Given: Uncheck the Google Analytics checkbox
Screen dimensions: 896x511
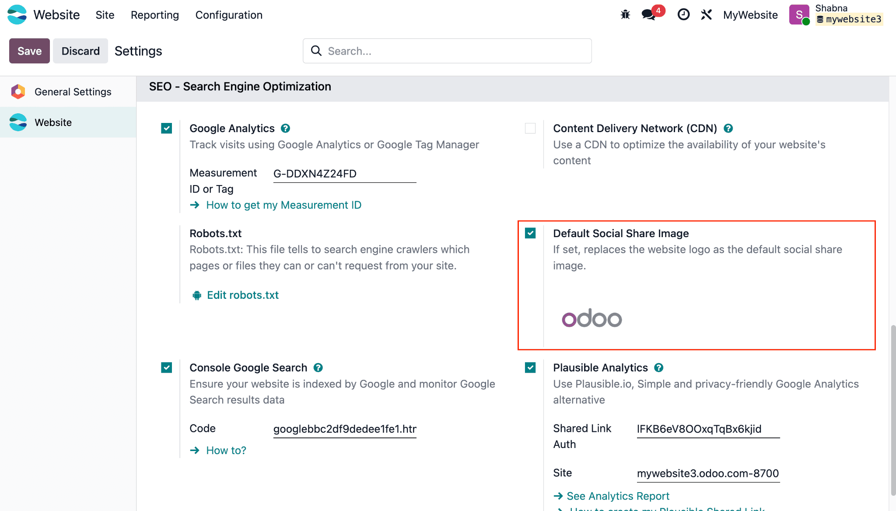Looking at the screenshot, I should point(166,128).
